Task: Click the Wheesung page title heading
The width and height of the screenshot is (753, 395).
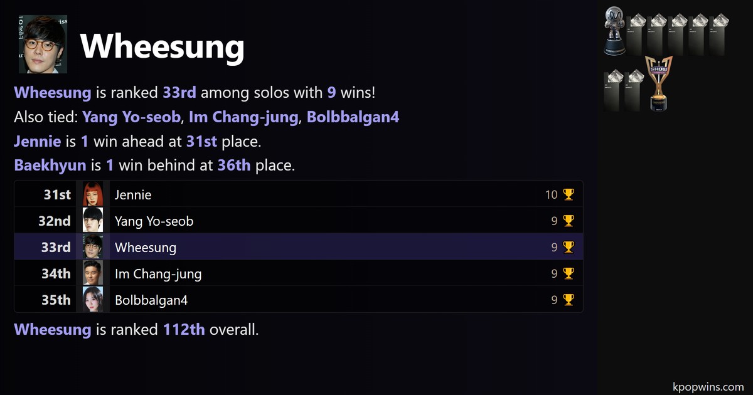Action: coord(162,46)
